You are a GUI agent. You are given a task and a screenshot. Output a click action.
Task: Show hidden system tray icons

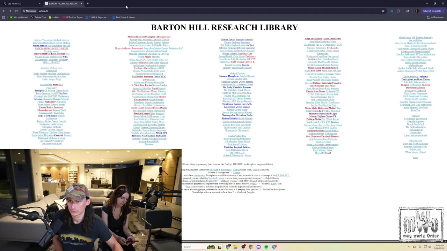[409, 247]
